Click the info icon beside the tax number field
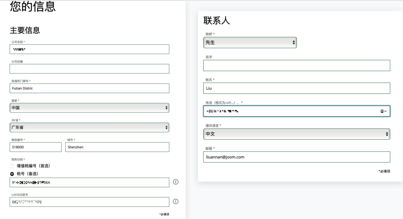Viewport: 403px width, 219px height. pyautogui.click(x=175, y=182)
